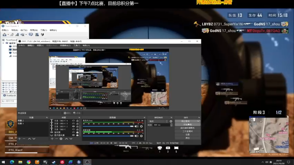Open the 桌面音频 audio settings gear
This screenshot has height=165, width=294.
pos(141,136)
